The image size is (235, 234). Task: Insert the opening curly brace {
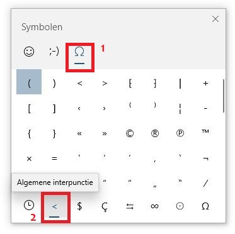point(29,133)
